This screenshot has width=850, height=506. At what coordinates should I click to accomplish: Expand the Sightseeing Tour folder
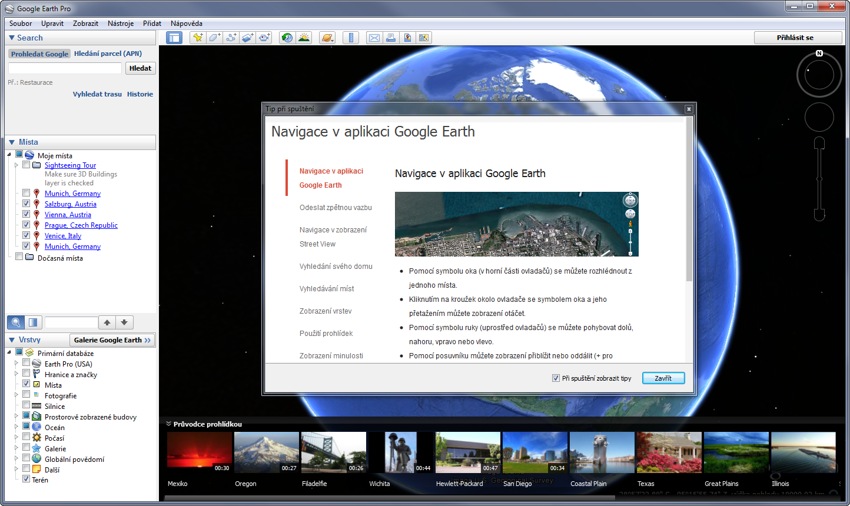click(16, 165)
